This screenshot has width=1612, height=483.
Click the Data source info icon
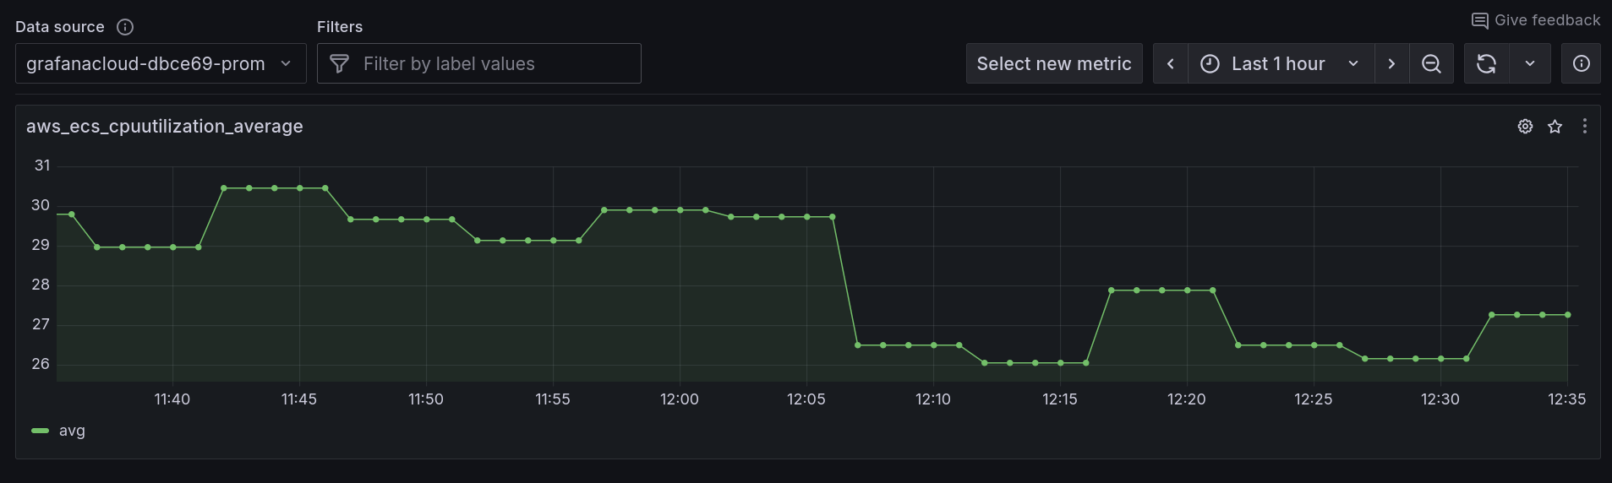(125, 27)
